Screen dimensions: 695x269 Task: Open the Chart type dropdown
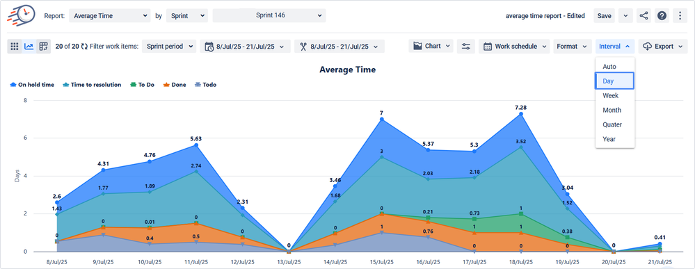coord(431,46)
